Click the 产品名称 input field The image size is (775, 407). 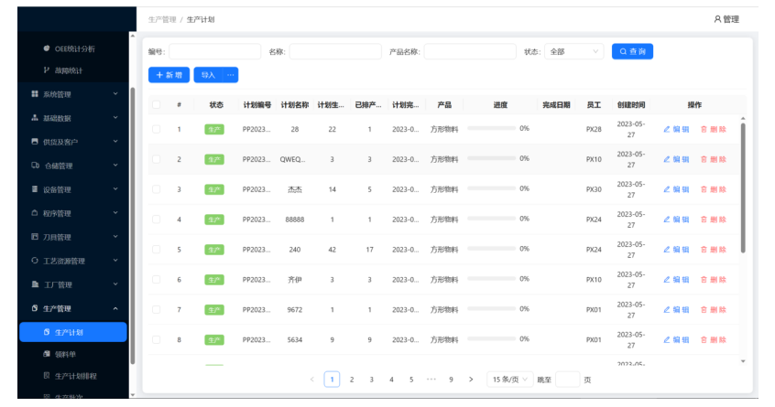pos(470,52)
